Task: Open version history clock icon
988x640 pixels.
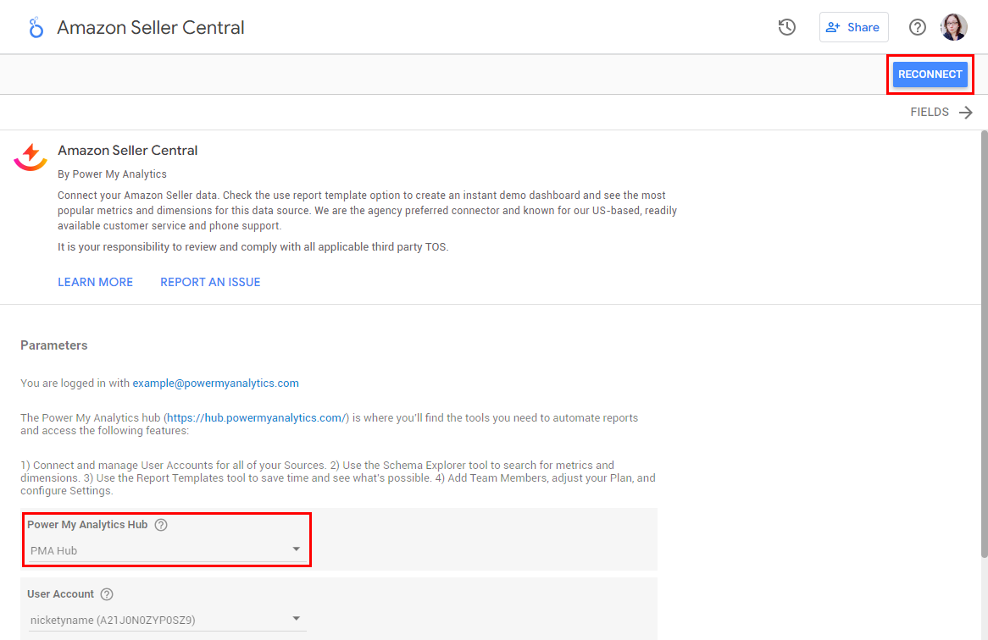Action: coord(786,27)
